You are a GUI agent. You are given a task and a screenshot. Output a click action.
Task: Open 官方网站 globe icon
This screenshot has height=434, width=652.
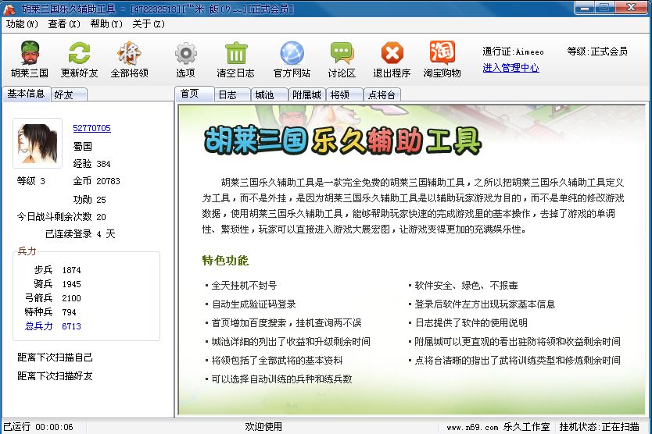(x=292, y=59)
